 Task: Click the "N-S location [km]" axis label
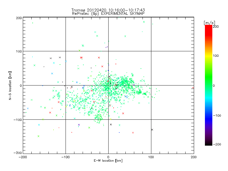10,85
